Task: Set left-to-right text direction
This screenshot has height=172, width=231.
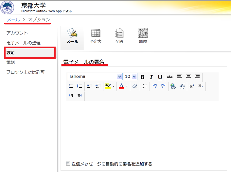Action: [71, 95]
